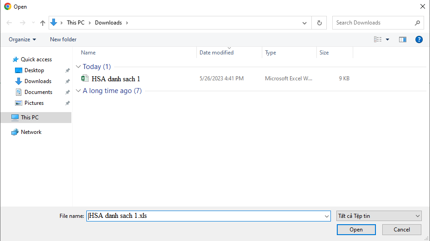
Task: Go forward using the forward arrow
Action: [x=22, y=23]
